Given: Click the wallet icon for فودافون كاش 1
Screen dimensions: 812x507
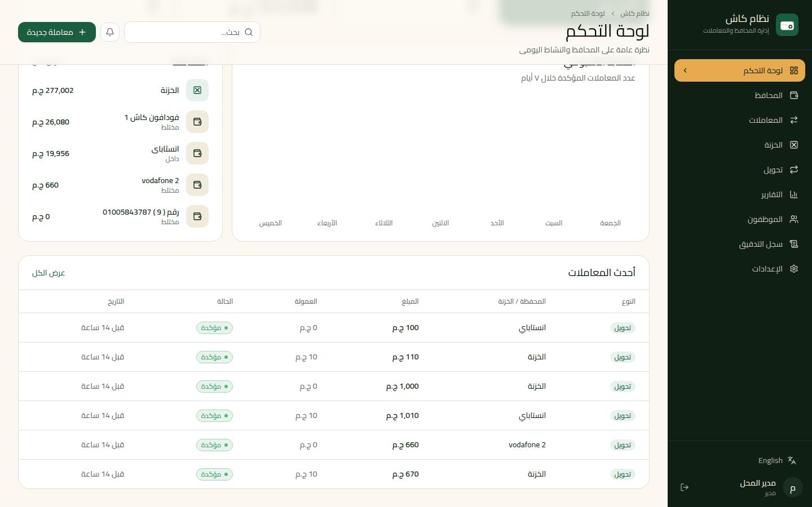Looking at the screenshot, I should tap(197, 122).
